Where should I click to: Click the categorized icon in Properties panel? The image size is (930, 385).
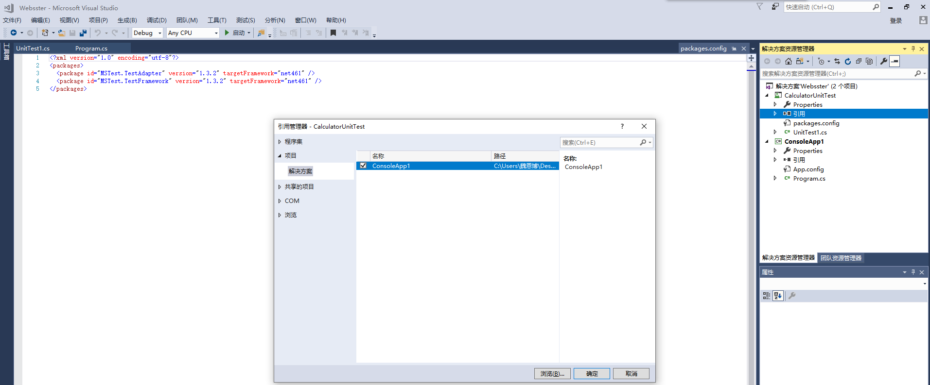767,295
